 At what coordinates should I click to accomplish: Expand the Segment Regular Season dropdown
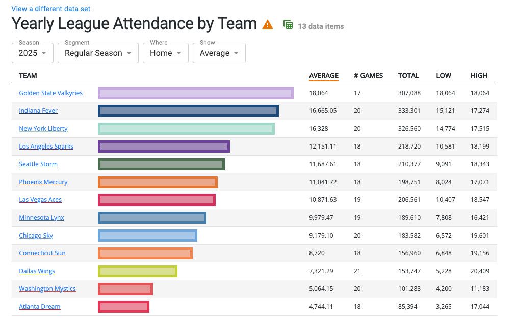[98, 53]
